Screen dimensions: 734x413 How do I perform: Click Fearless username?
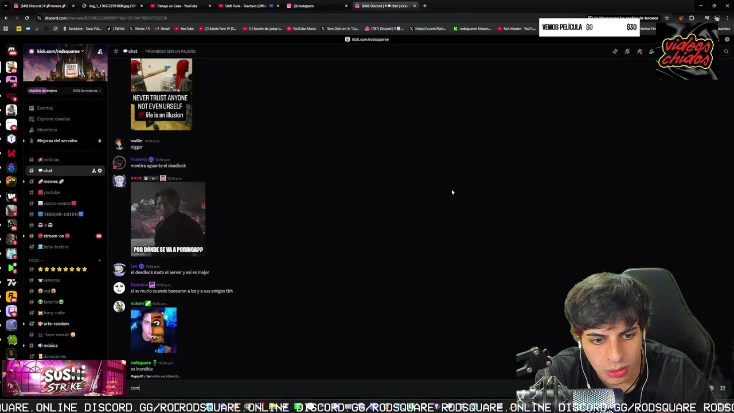pos(139,159)
